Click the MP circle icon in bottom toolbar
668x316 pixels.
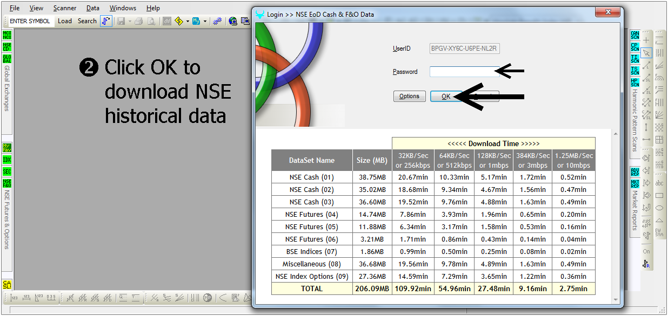click(x=209, y=298)
